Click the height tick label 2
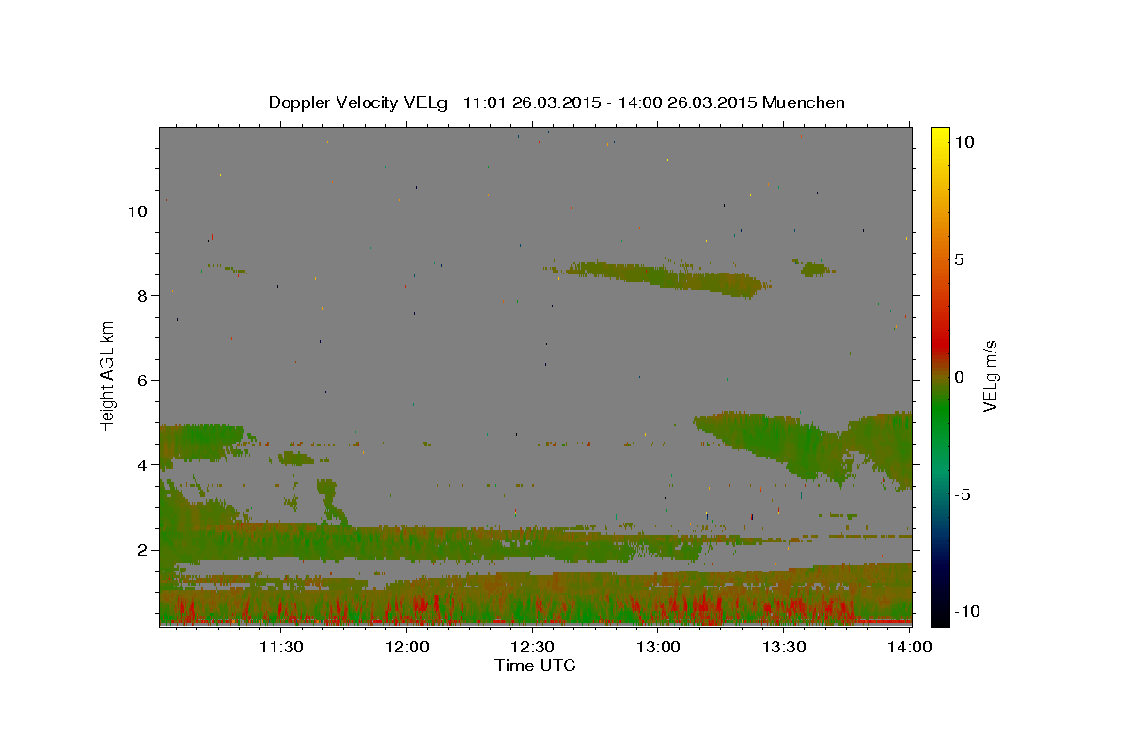 144,550
